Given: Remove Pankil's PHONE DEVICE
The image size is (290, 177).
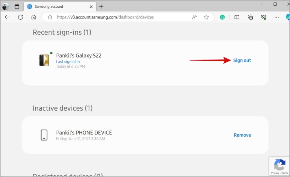Looking at the screenshot, I should point(242,135).
